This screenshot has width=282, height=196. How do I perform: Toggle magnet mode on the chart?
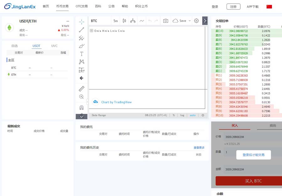(x=81, y=107)
